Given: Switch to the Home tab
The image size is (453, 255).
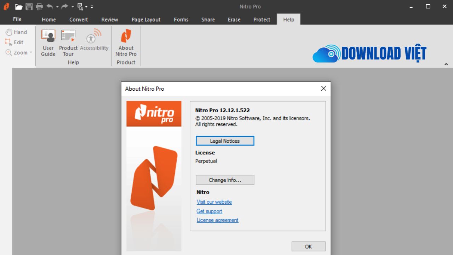Looking at the screenshot, I should 49,19.
